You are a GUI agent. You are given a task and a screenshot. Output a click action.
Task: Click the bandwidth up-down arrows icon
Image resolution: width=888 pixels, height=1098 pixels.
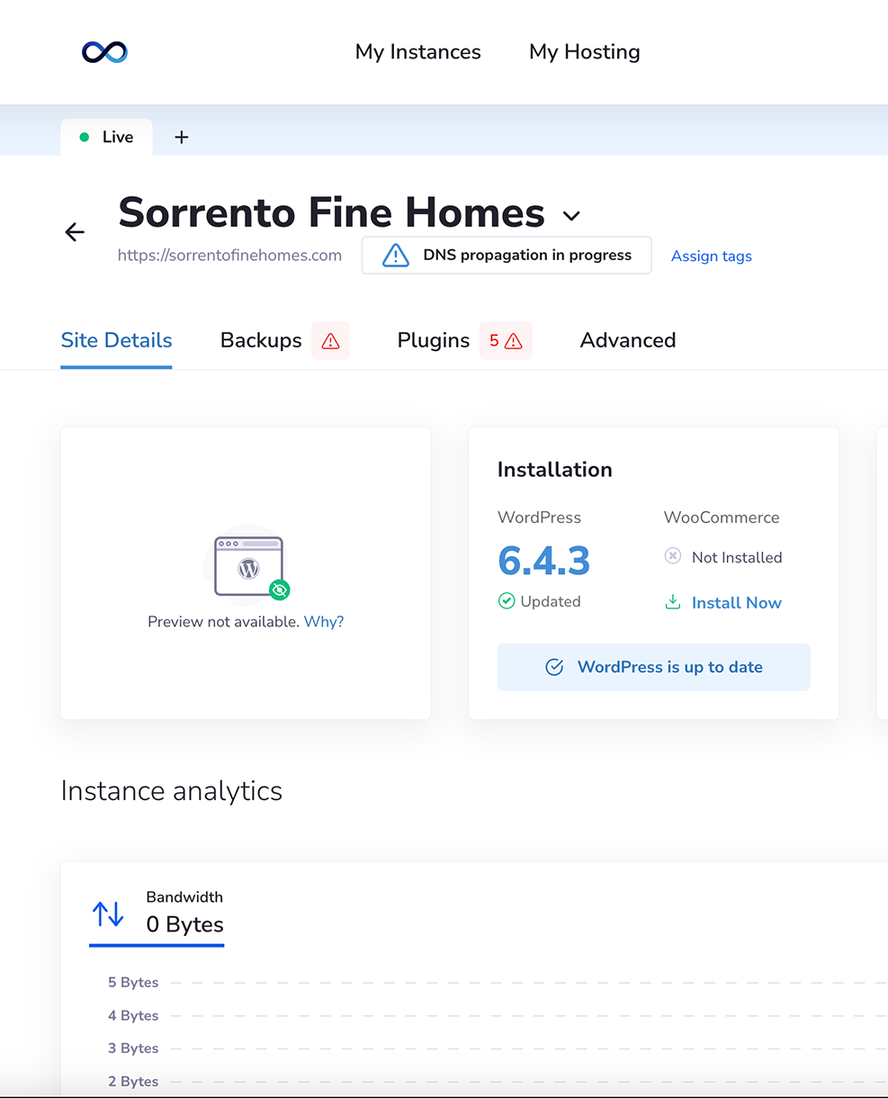click(109, 914)
